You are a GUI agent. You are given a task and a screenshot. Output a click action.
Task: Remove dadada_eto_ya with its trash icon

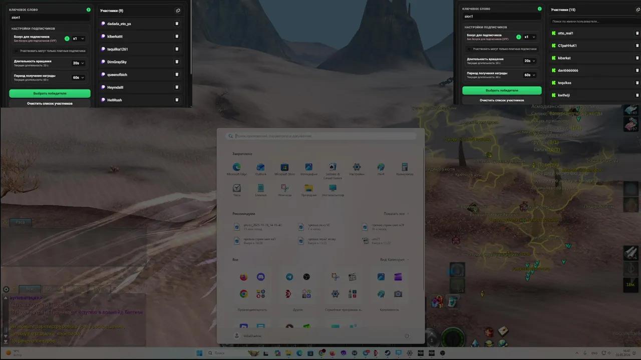[177, 23]
